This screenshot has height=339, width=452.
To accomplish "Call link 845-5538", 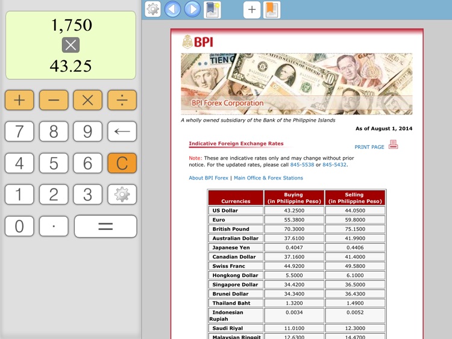I will [x=302, y=165].
